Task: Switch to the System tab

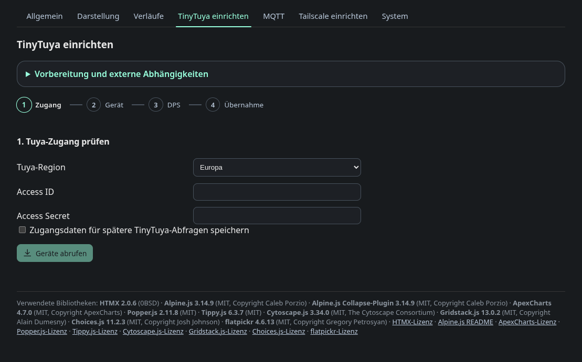Action: 395,16
